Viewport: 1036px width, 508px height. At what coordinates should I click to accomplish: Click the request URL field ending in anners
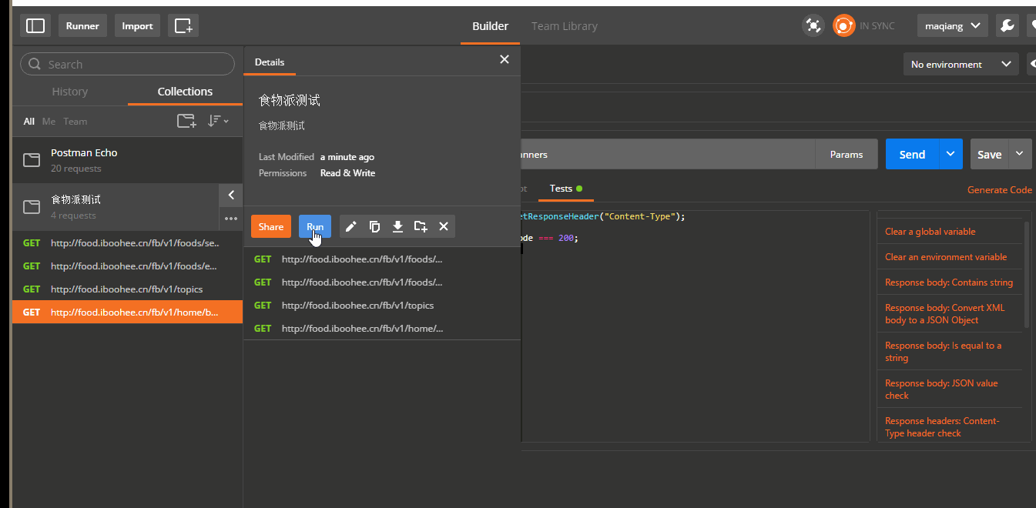[x=668, y=154]
